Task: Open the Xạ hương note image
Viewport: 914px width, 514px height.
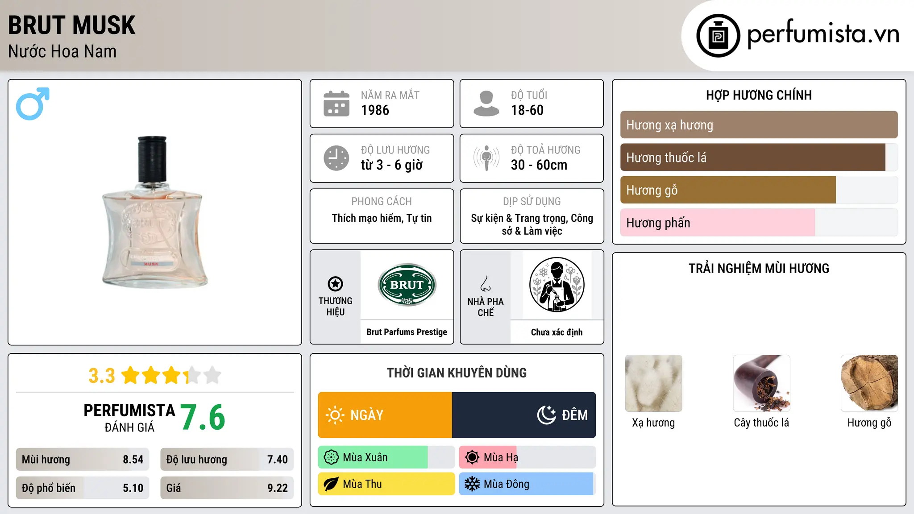Action: (653, 383)
